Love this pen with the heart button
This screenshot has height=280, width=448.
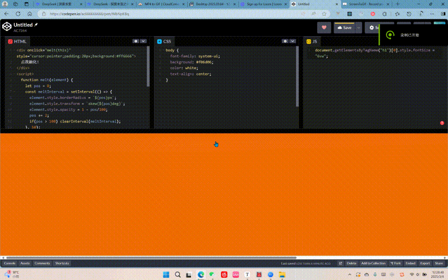tap(324, 28)
